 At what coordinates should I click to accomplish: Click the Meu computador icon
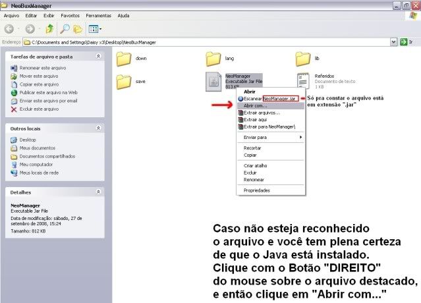point(14,165)
